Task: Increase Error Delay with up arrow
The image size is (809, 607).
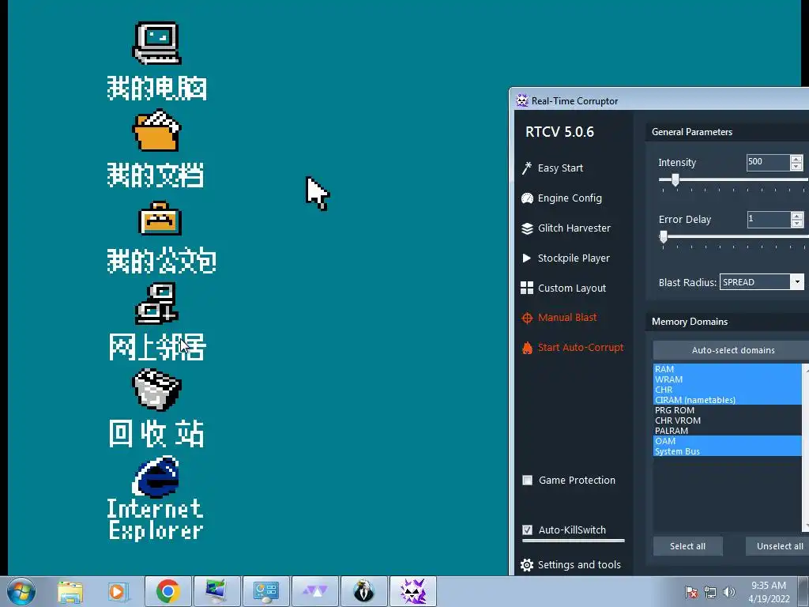Action: pos(797,215)
